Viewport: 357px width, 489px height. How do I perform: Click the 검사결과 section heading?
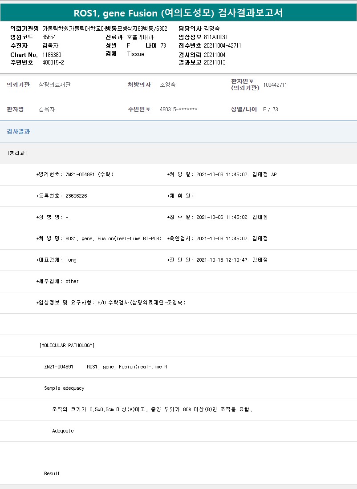coord(16,132)
